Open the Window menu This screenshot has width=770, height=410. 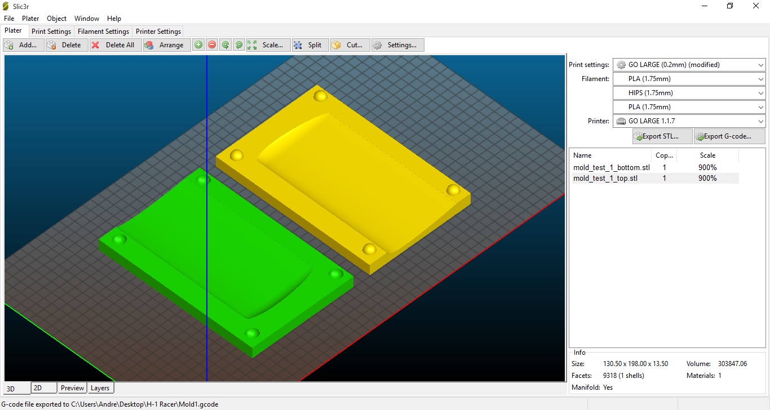[87, 19]
